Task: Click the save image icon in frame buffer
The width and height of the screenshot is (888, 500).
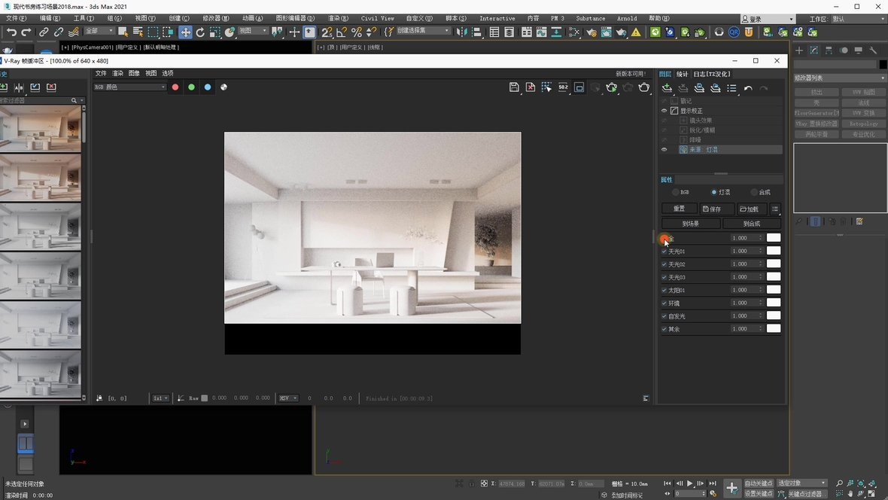Action: tap(514, 87)
